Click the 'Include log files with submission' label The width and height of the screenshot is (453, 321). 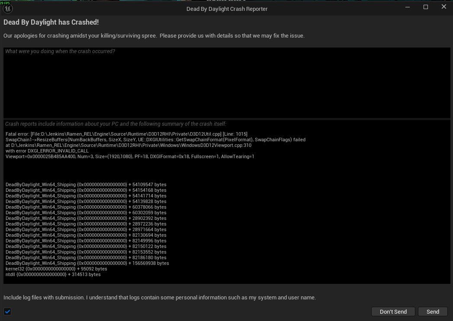point(160,297)
